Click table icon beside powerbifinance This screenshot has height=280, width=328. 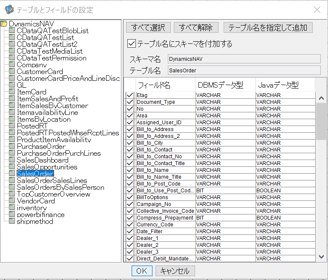pyautogui.click(x=12, y=214)
